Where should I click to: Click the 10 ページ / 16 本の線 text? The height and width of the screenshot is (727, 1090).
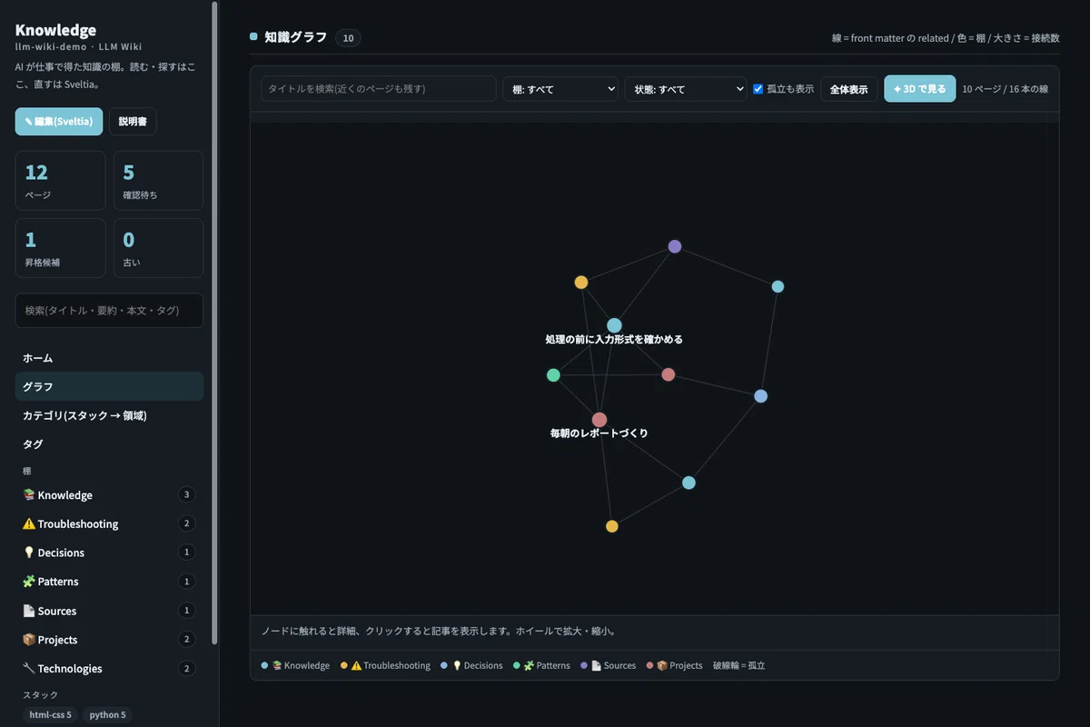pyautogui.click(x=1006, y=89)
